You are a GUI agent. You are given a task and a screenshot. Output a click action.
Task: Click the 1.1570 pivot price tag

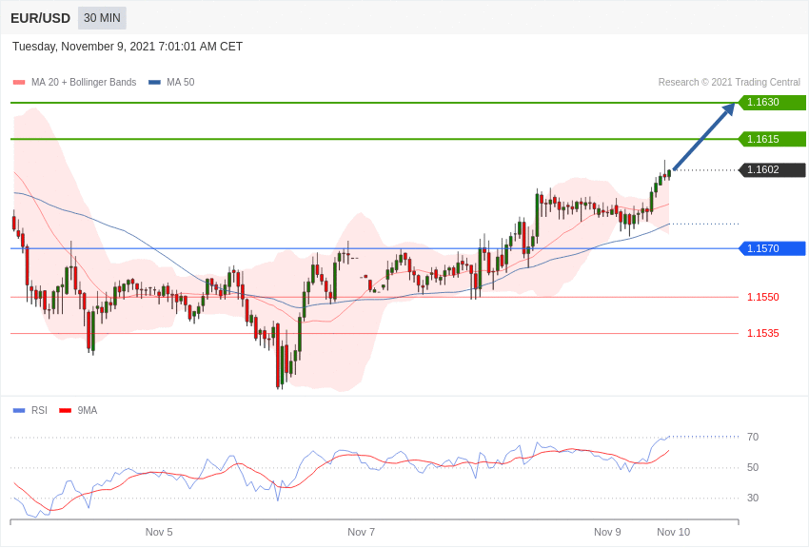[x=772, y=248]
